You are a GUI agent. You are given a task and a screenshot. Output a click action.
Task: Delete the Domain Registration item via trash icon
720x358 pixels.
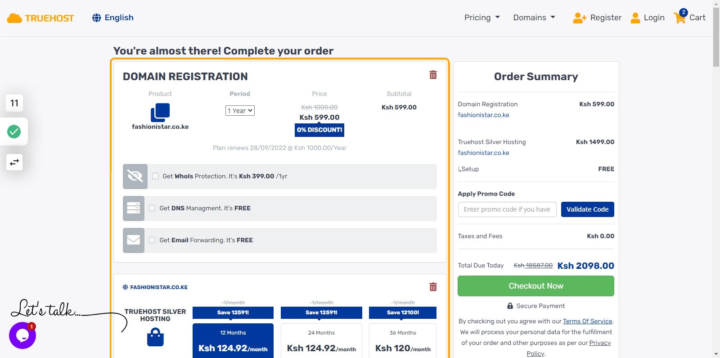433,75
